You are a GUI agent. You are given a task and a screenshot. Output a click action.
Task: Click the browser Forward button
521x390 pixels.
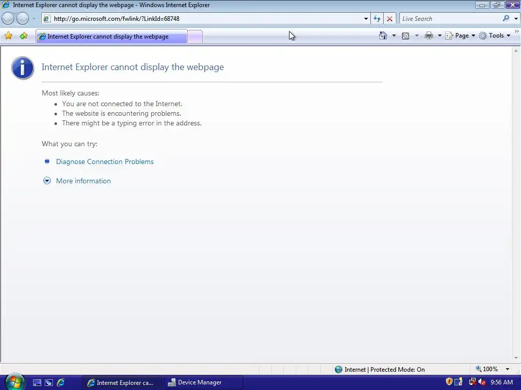pyautogui.click(x=22, y=19)
